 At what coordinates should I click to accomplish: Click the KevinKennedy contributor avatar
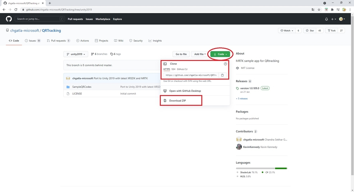239,147
